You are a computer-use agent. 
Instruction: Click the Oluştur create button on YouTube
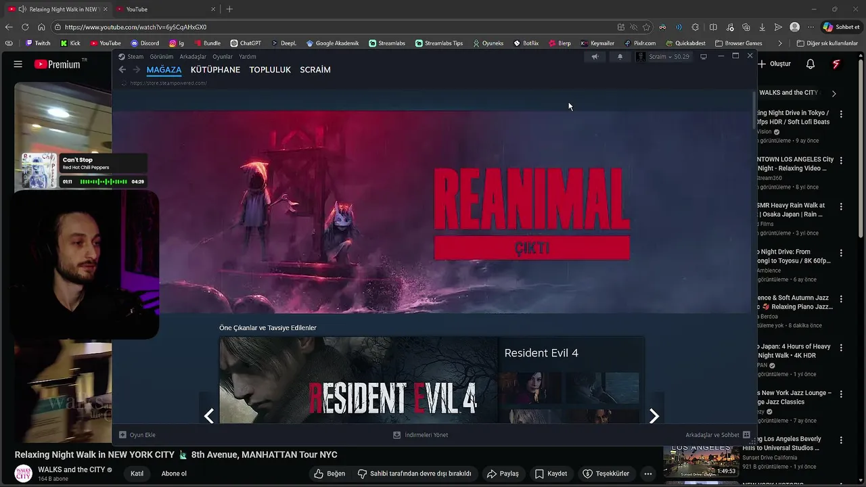click(x=775, y=64)
